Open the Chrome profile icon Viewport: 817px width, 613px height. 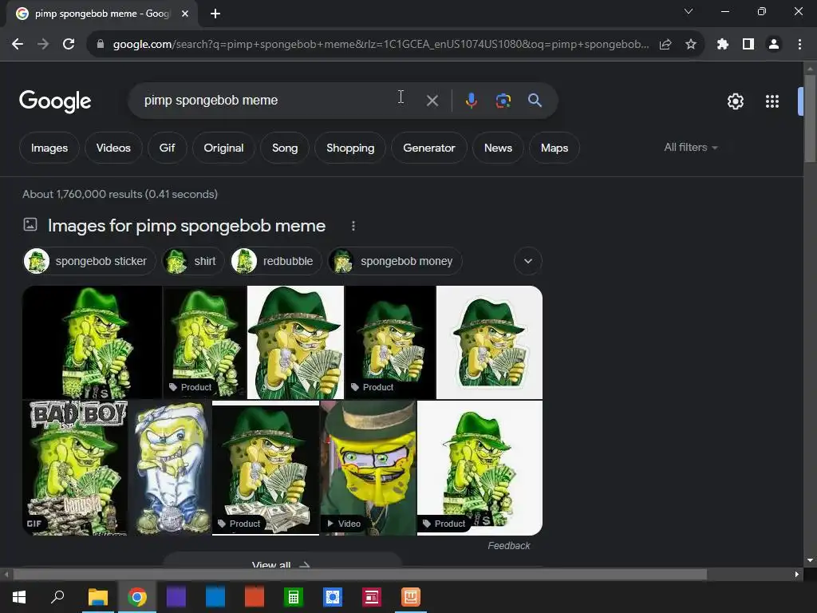pos(774,45)
